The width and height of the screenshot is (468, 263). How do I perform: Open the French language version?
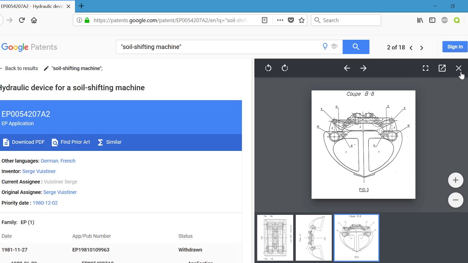pyautogui.click(x=68, y=161)
